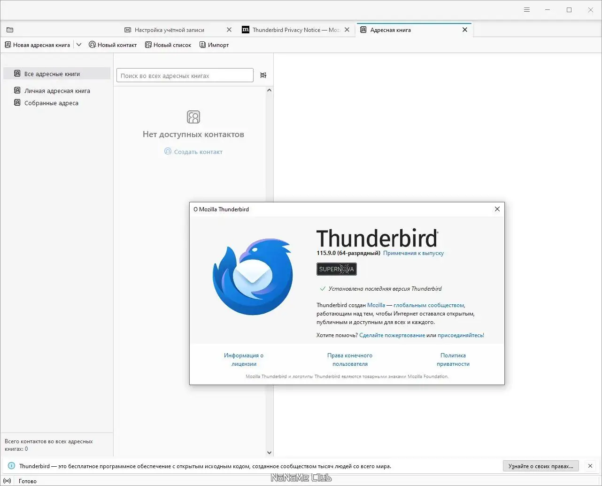Click the online status icon in status bar

tap(7, 481)
